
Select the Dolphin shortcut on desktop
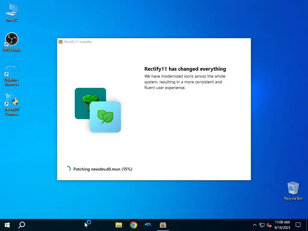[12, 75]
